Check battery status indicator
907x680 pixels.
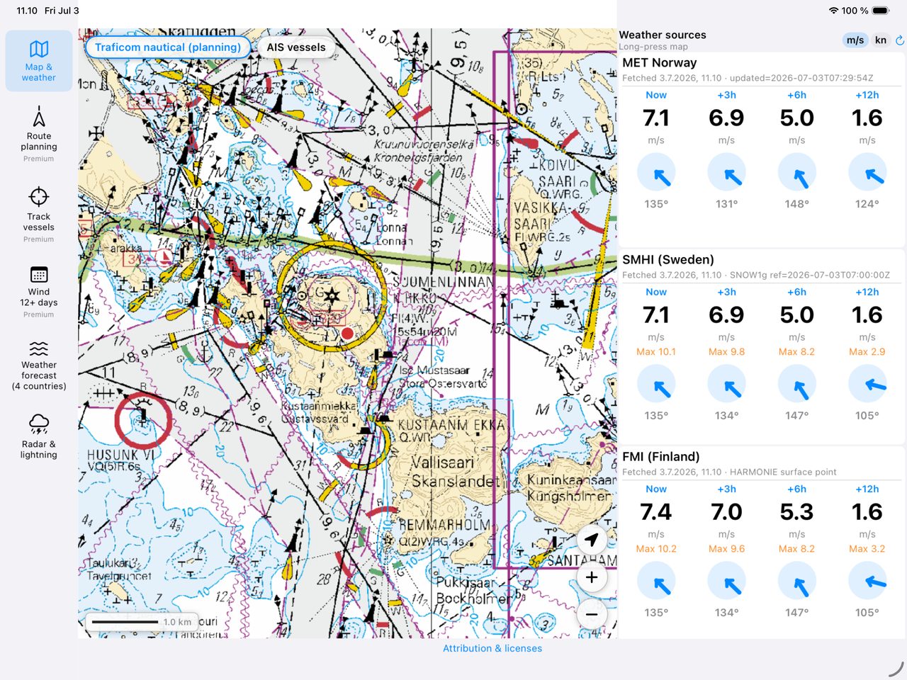[x=881, y=11]
